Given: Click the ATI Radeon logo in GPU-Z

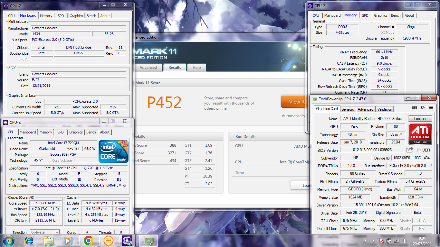Looking at the screenshot, I should [420, 134].
